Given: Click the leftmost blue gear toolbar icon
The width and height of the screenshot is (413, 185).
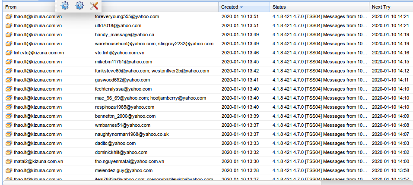Looking at the screenshot, I should click(x=65, y=6).
